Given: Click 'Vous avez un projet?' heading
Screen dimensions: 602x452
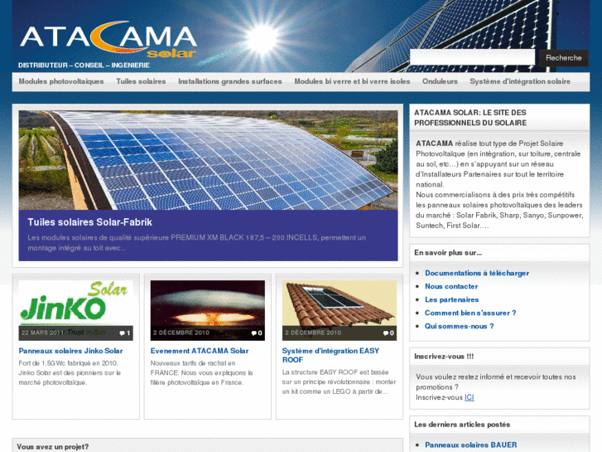Looking at the screenshot, I should tap(53, 447).
